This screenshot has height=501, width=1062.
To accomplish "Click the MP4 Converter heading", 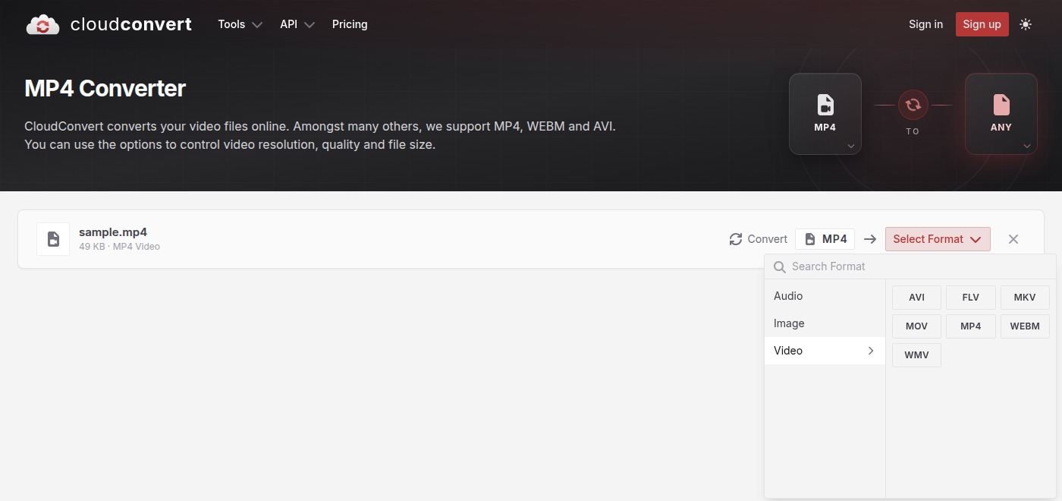I will [105, 89].
